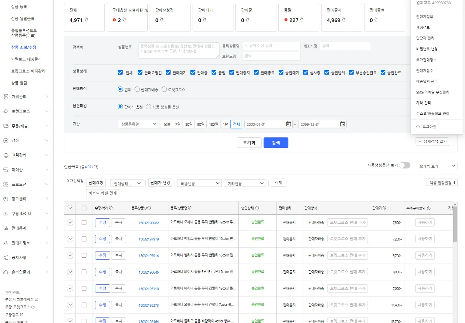
Task: Open the start date calendar icon
Action: click(288, 124)
